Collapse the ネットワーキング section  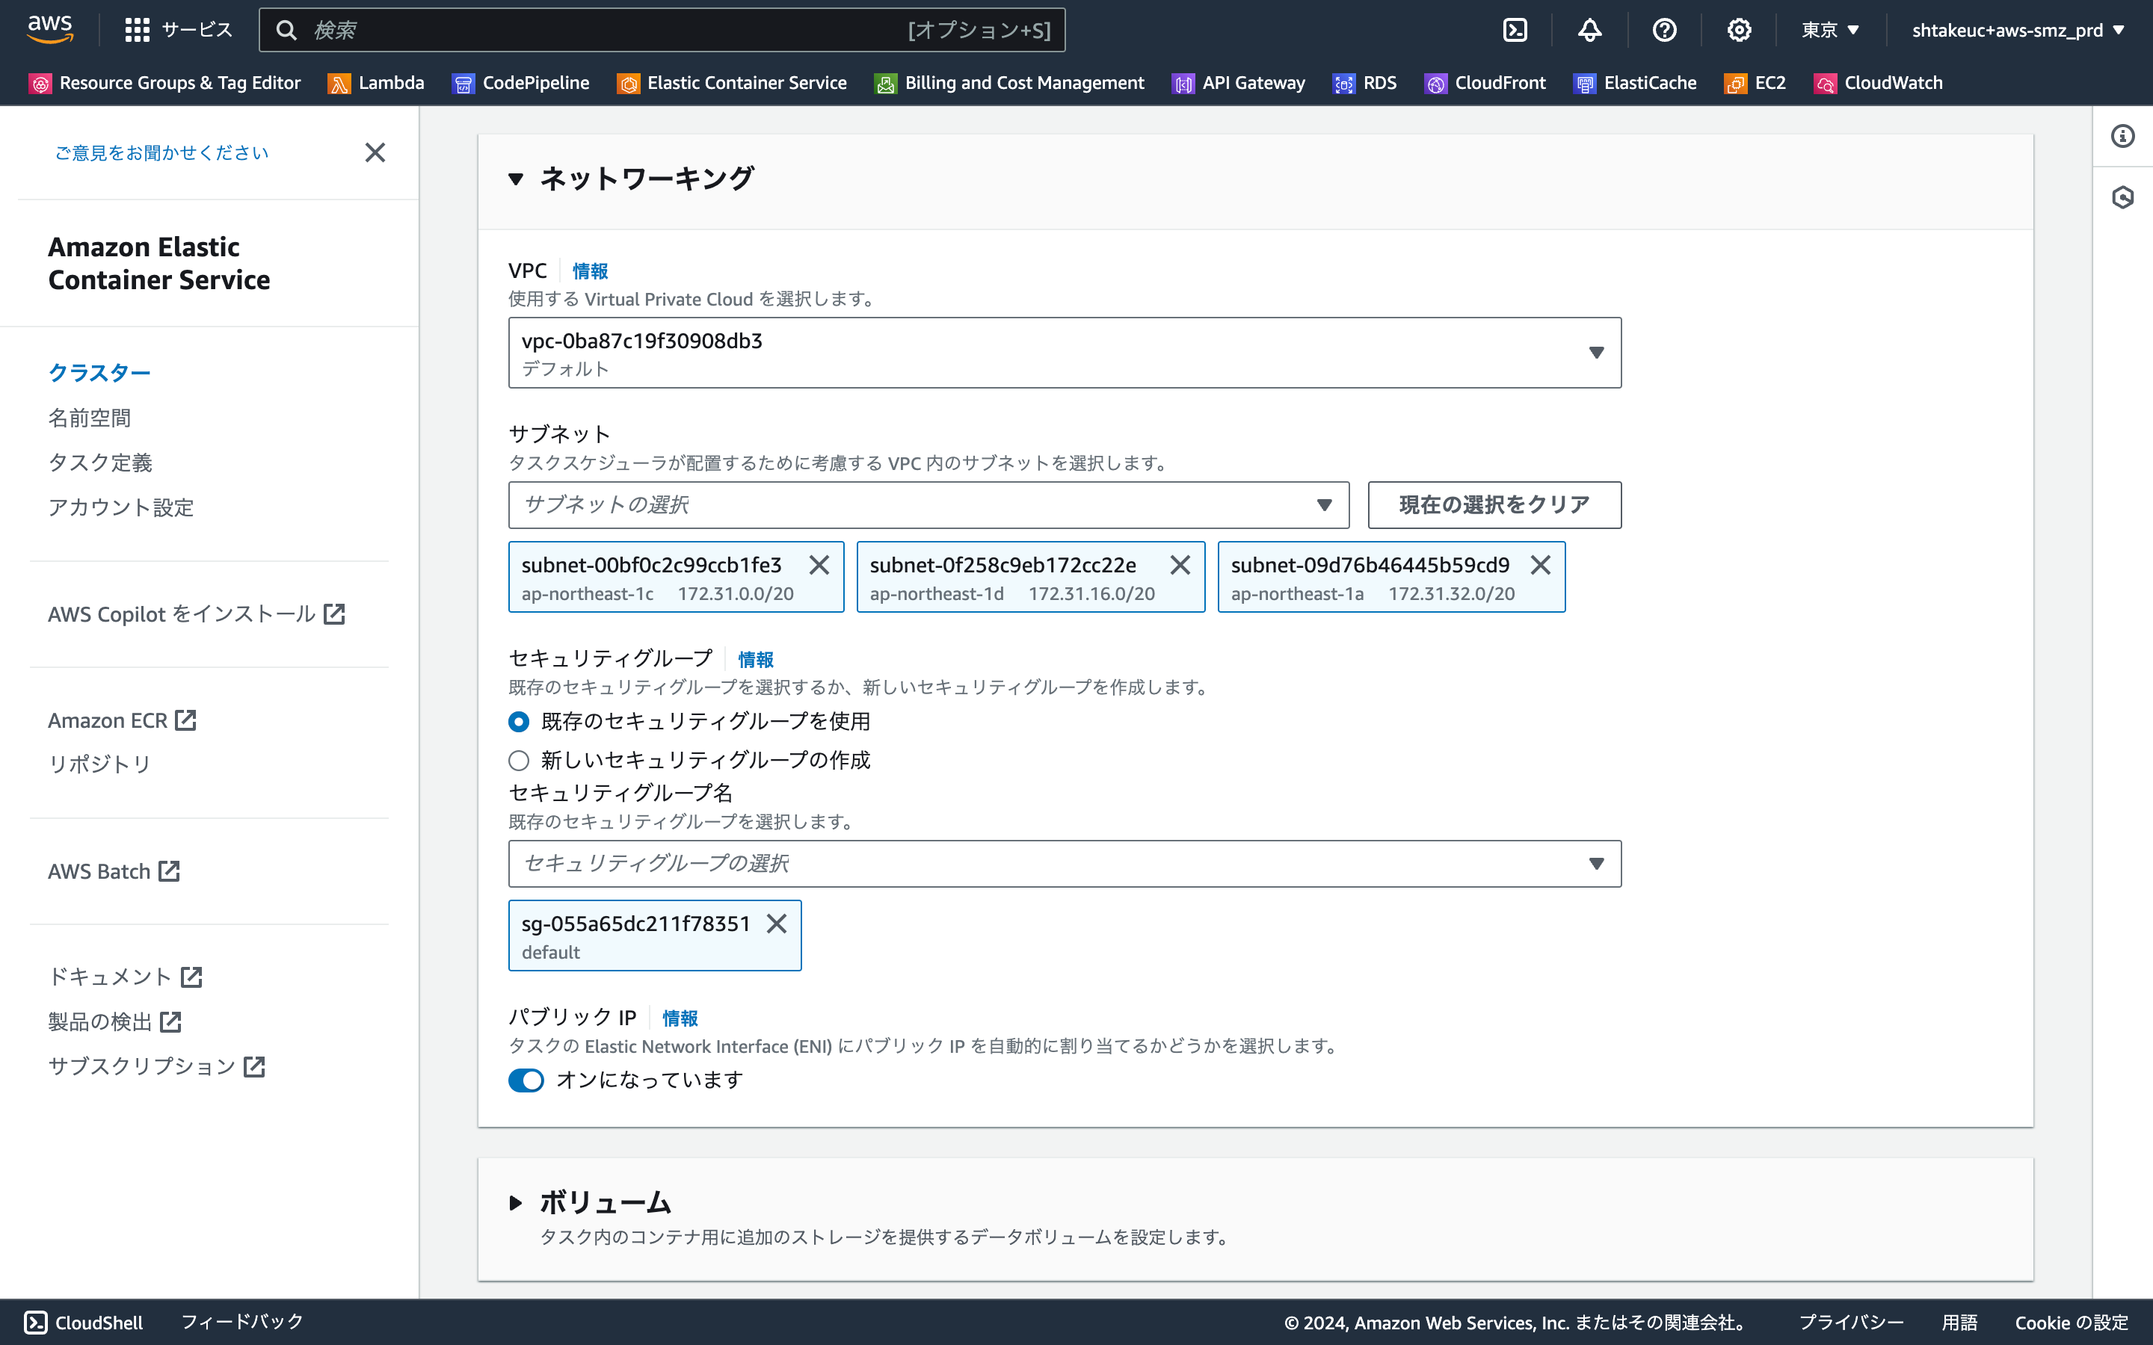(x=516, y=179)
